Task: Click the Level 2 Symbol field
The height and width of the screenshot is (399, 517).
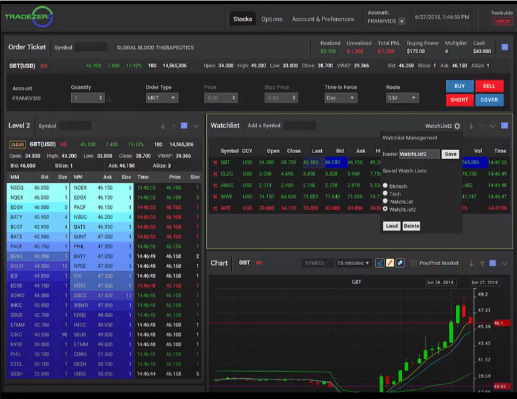Action: pyautogui.click(x=75, y=126)
